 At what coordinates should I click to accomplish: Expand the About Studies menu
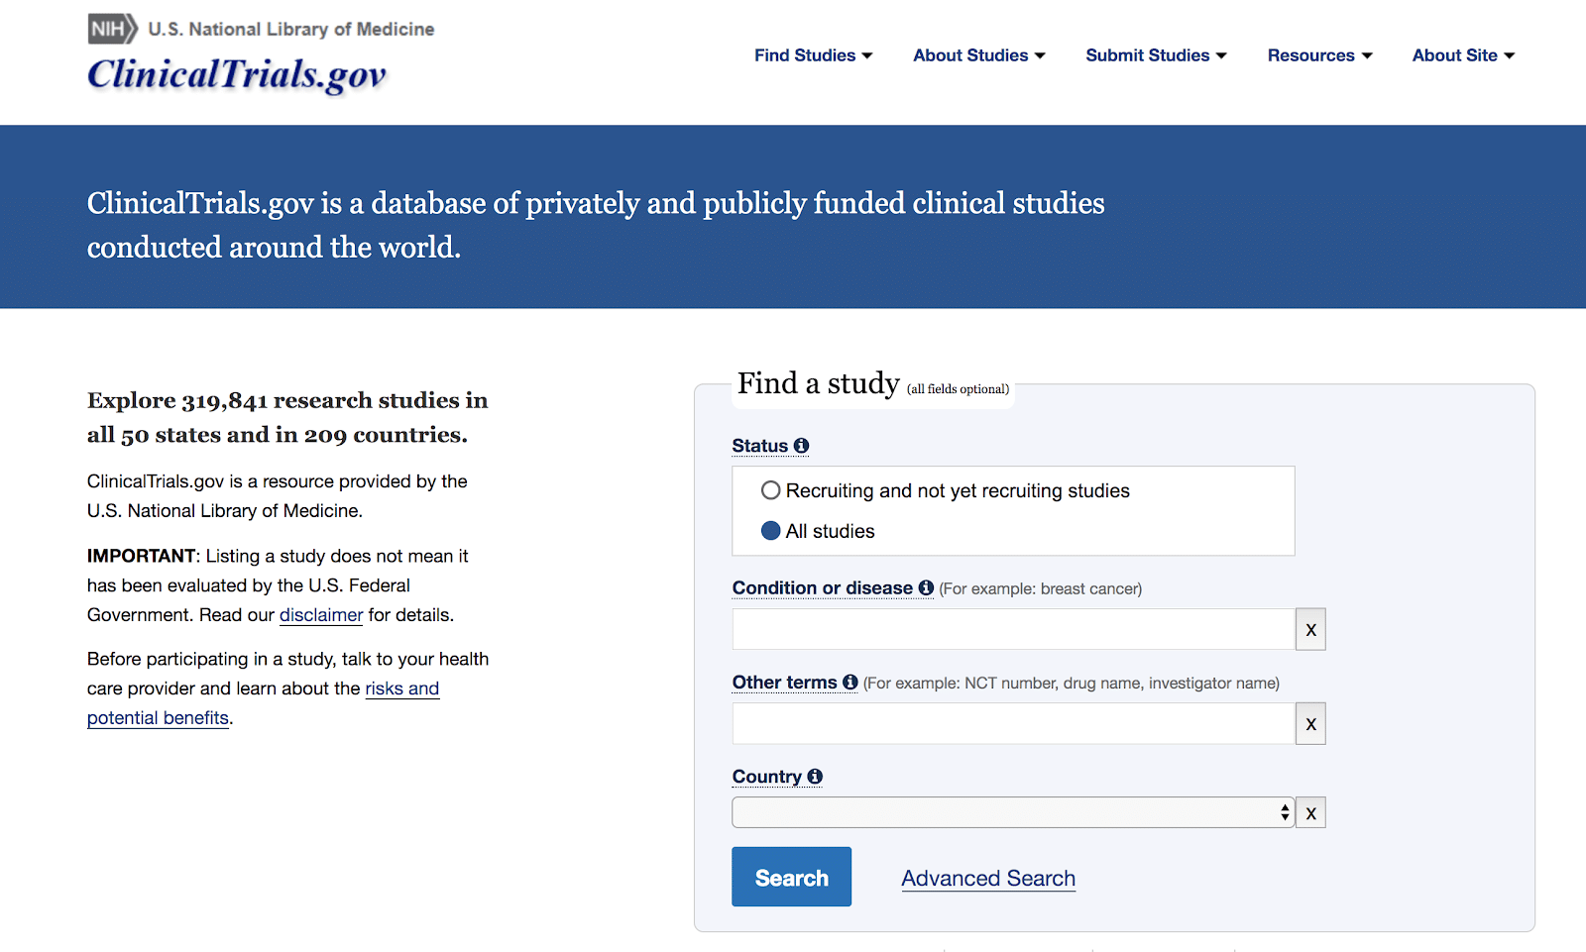coord(978,55)
